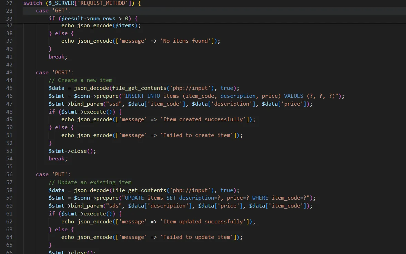Screen dimensions: 406x254
Task: Place cursor on 'No items found' string
Action: click(x=186, y=41)
